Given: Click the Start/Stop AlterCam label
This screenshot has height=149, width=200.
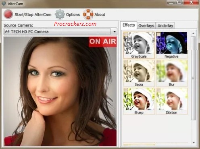Looking at the screenshot, I should coord(33,14).
